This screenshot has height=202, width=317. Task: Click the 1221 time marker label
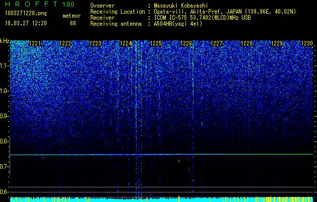(35, 43)
